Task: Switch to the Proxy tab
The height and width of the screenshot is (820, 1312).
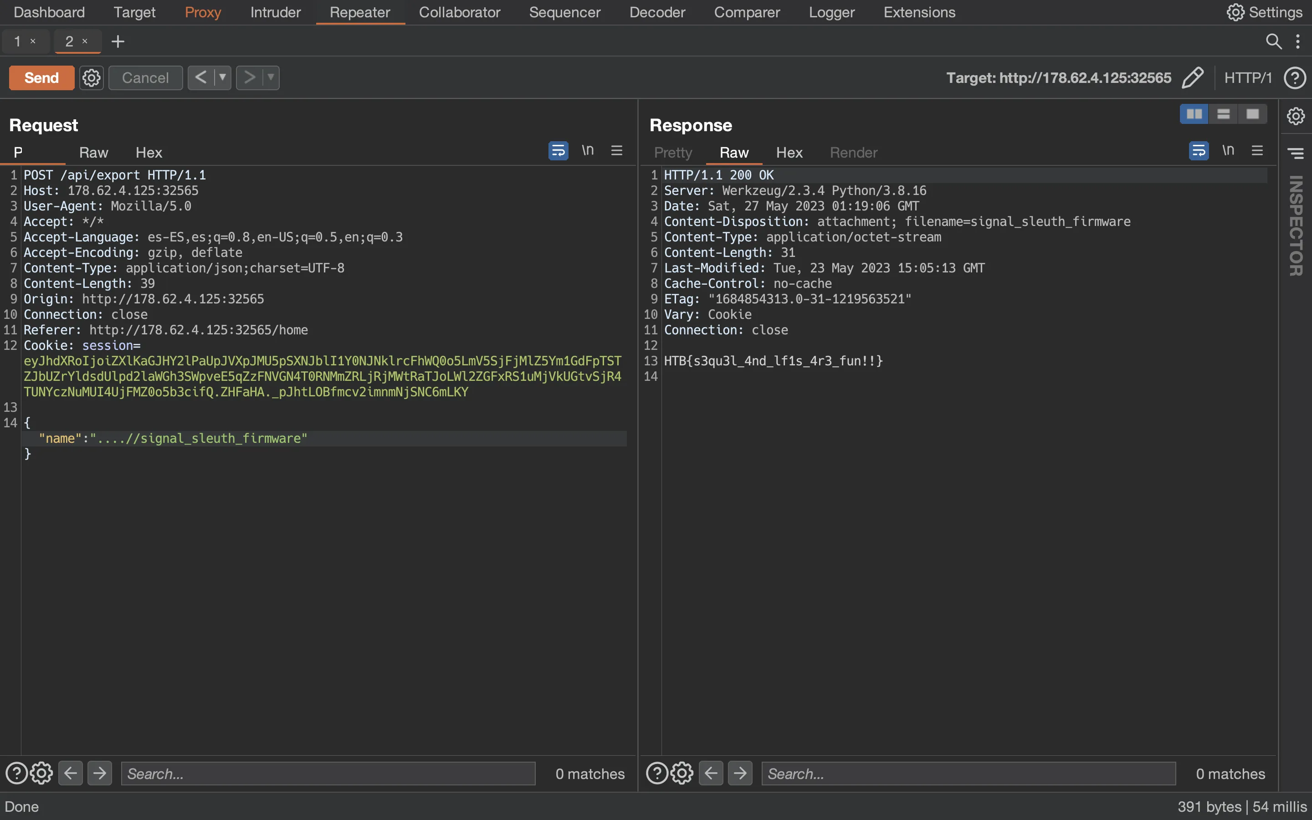Action: coord(203,12)
